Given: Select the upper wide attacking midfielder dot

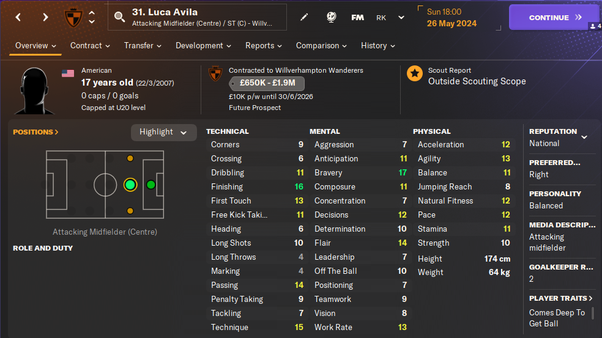Looking at the screenshot, I should click(x=130, y=159).
